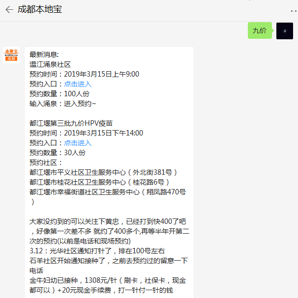Open the more options dots menu

point(294,11)
